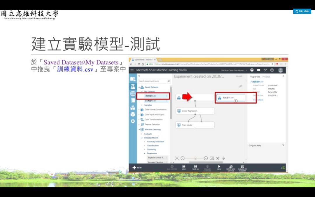Collapse the Properties pane with the right chevron
Viewport: 315px width, 197px height.
[x=283, y=76]
